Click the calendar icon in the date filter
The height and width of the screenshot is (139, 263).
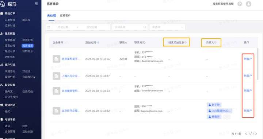(x=49, y=27)
